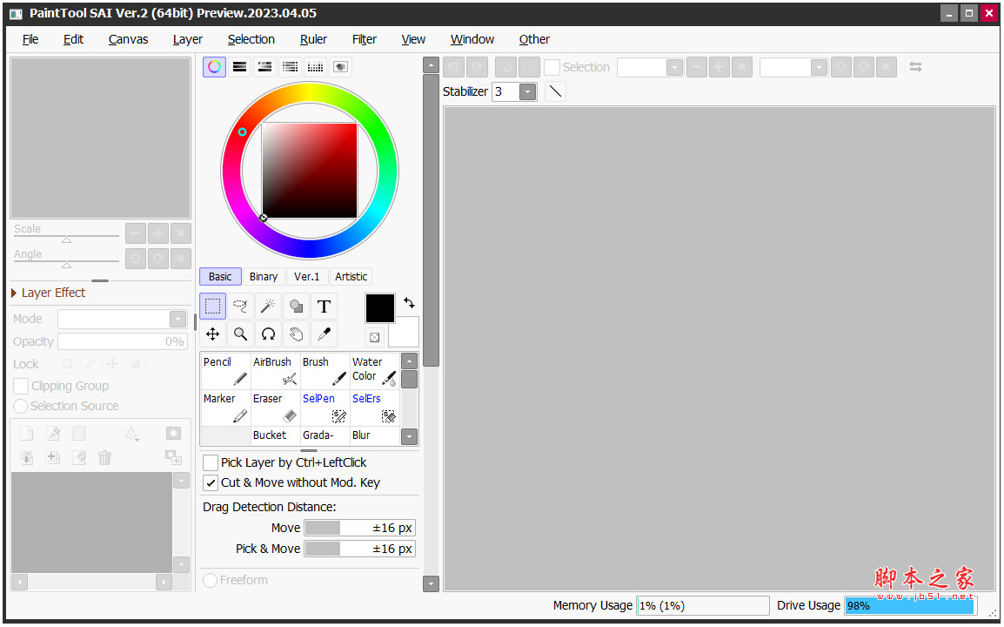Toggle straight line drawing mode

tap(556, 91)
